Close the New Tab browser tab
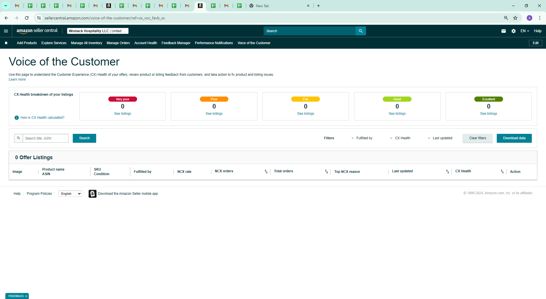This screenshot has height=299, width=546. coord(308,6)
